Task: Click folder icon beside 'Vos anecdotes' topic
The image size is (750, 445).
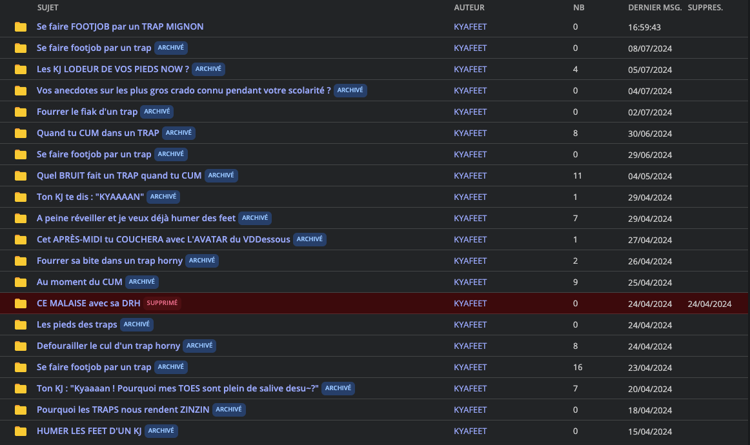Action: point(21,90)
